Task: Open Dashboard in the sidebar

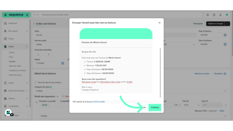Action: click(13, 23)
